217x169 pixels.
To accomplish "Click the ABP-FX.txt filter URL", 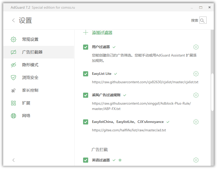I will (142, 106).
